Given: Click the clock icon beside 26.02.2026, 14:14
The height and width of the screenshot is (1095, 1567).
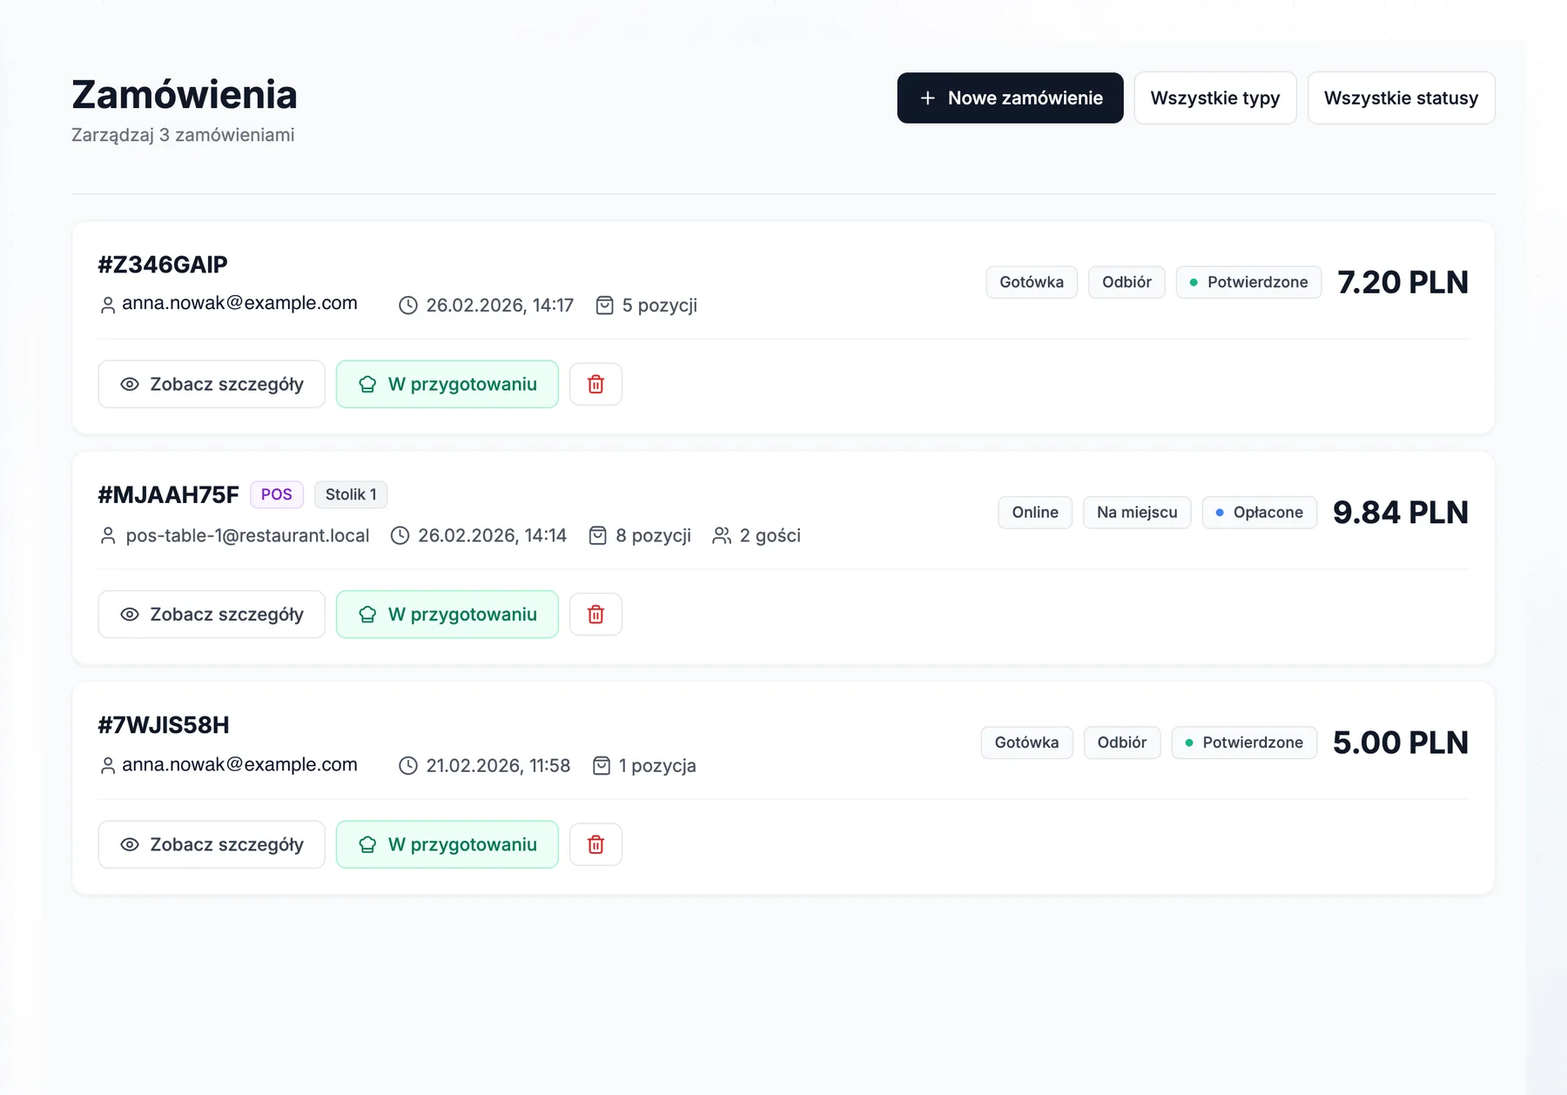Looking at the screenshot, I should pos(400,535).
